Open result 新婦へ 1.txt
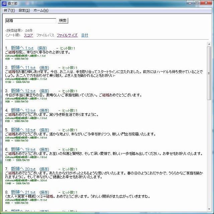The image size is (214, 214). click(x=22, y=48)
